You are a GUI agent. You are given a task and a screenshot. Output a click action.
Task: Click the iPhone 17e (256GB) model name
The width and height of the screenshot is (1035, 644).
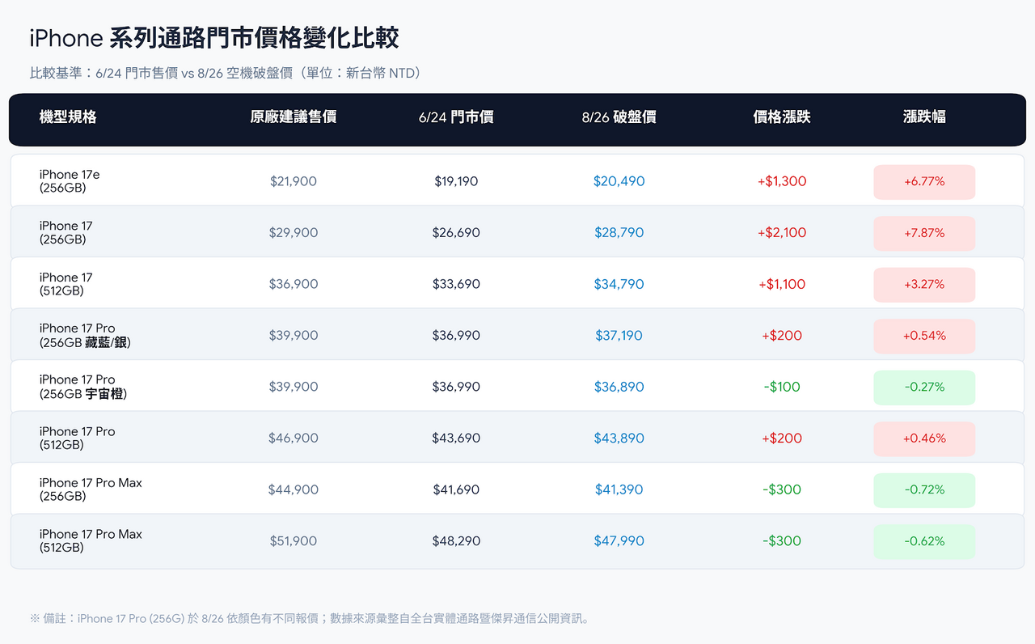pos(70,181)
